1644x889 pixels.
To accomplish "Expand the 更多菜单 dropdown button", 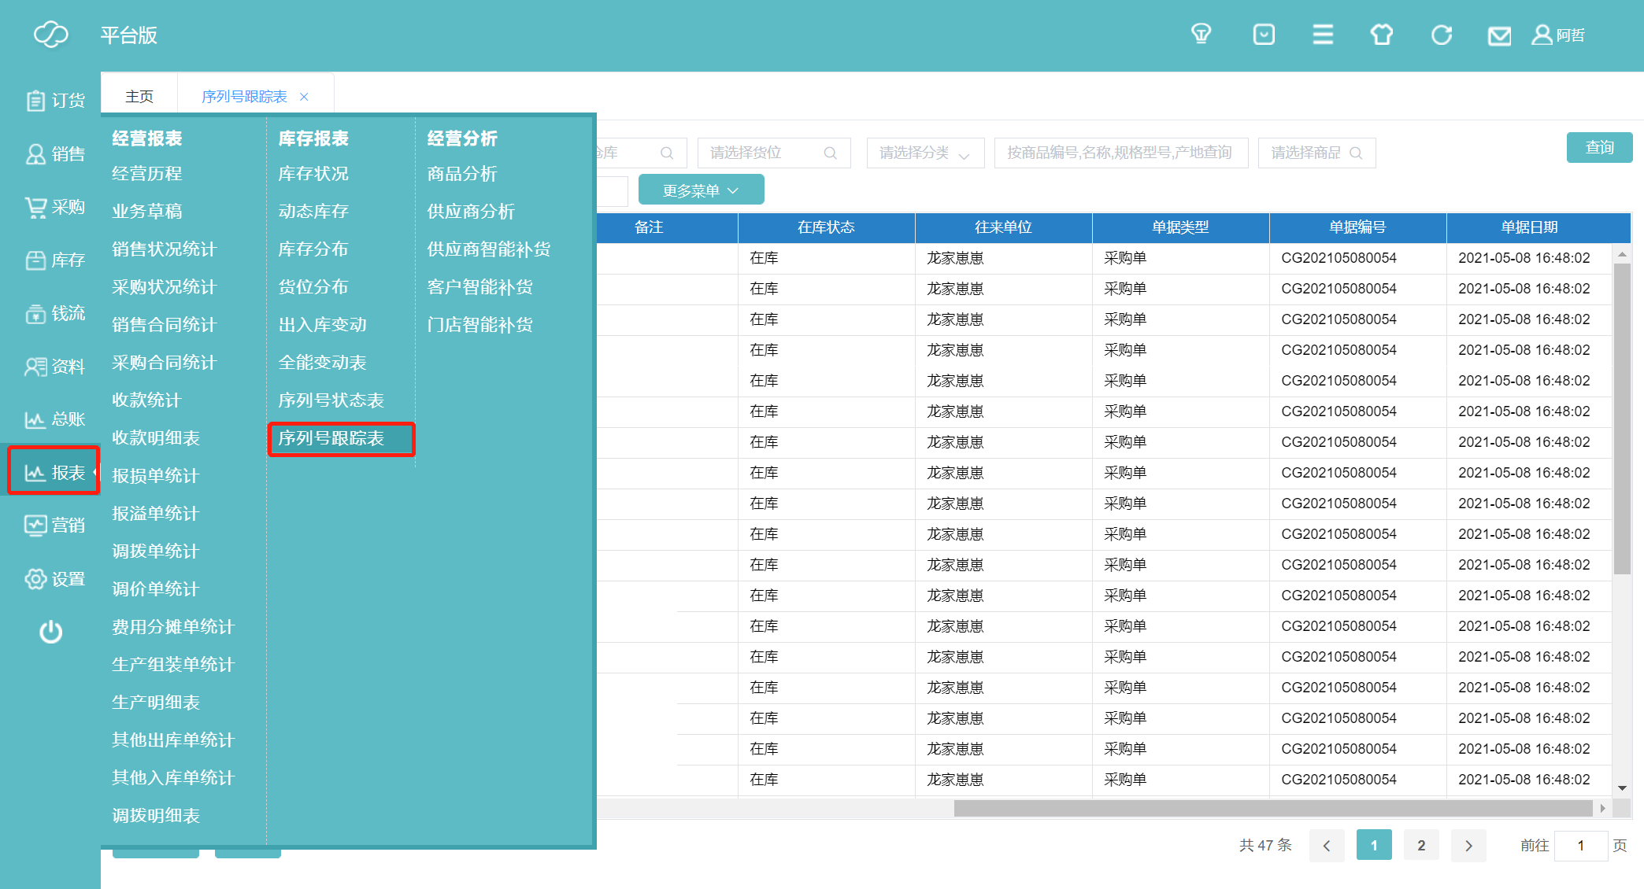I will [701, 190].
